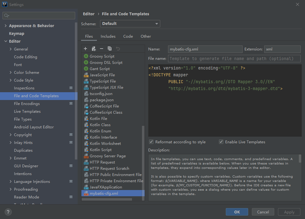
Task: Switch to the Includes tab
Action: [x=108, y=36]
